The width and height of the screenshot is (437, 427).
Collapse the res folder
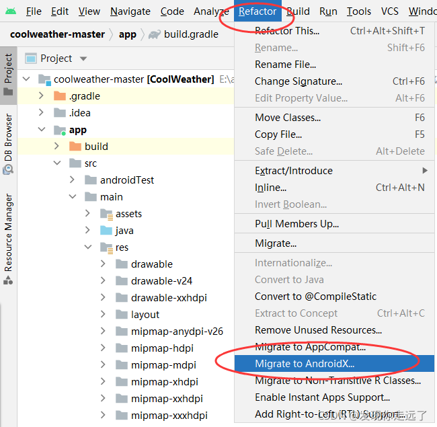coord(88,247)
